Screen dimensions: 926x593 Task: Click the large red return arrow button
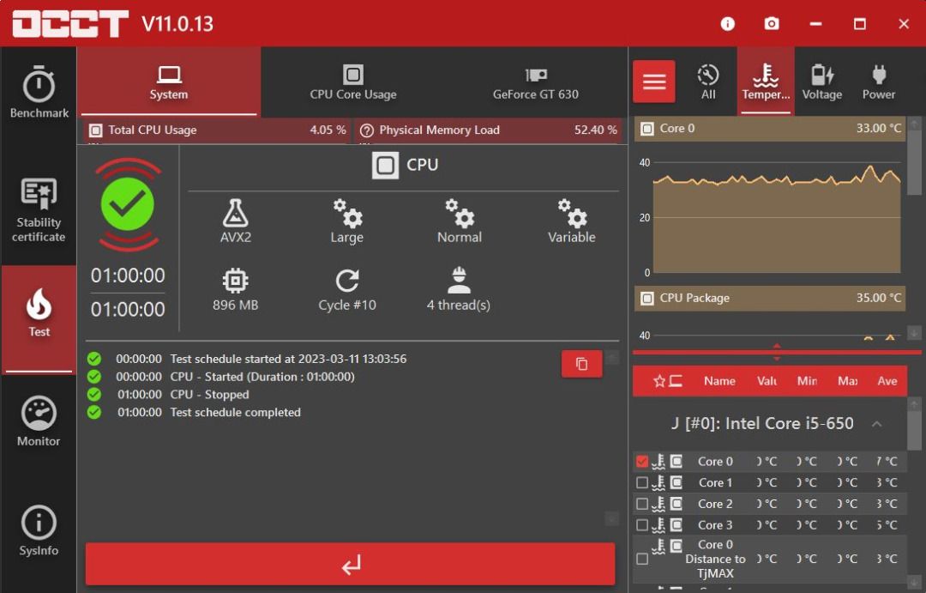tap(350, 565)
